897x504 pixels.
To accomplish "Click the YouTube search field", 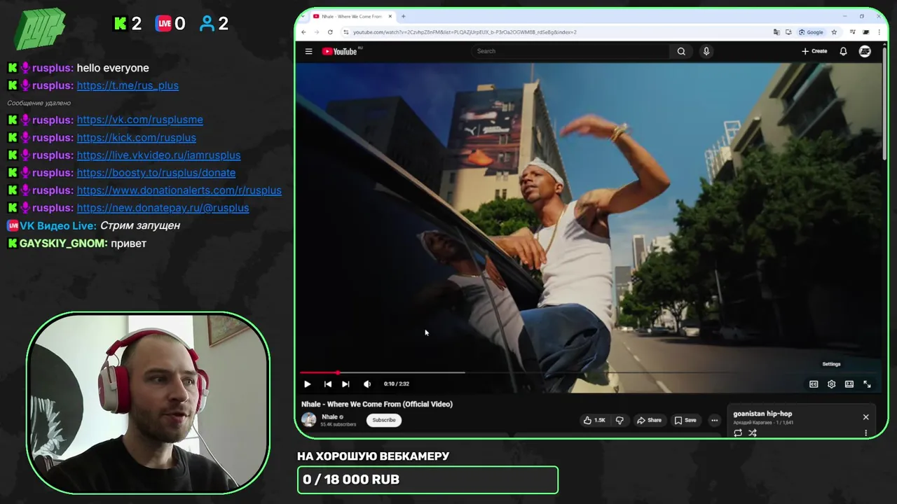I will (x=571, y=51).
